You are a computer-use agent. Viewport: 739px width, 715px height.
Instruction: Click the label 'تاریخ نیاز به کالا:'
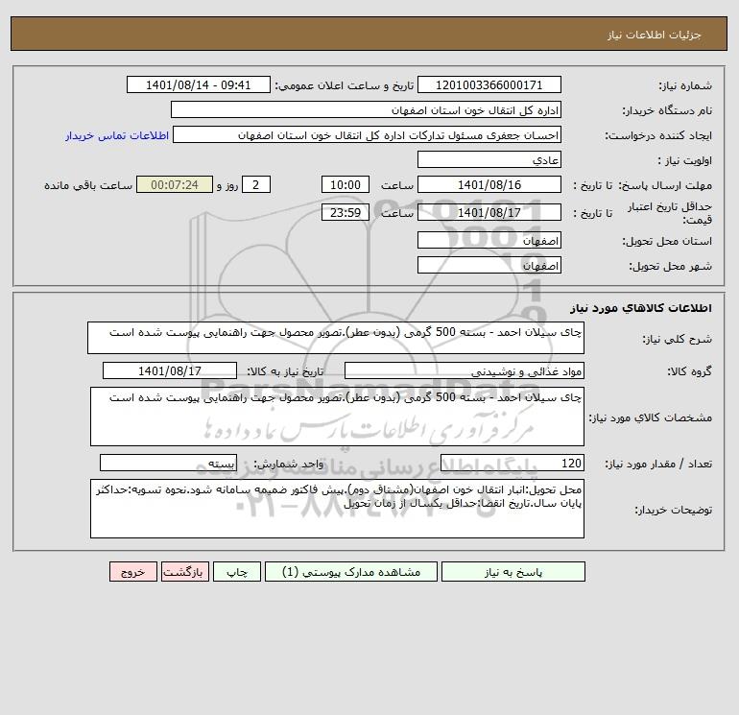point(285,371)
